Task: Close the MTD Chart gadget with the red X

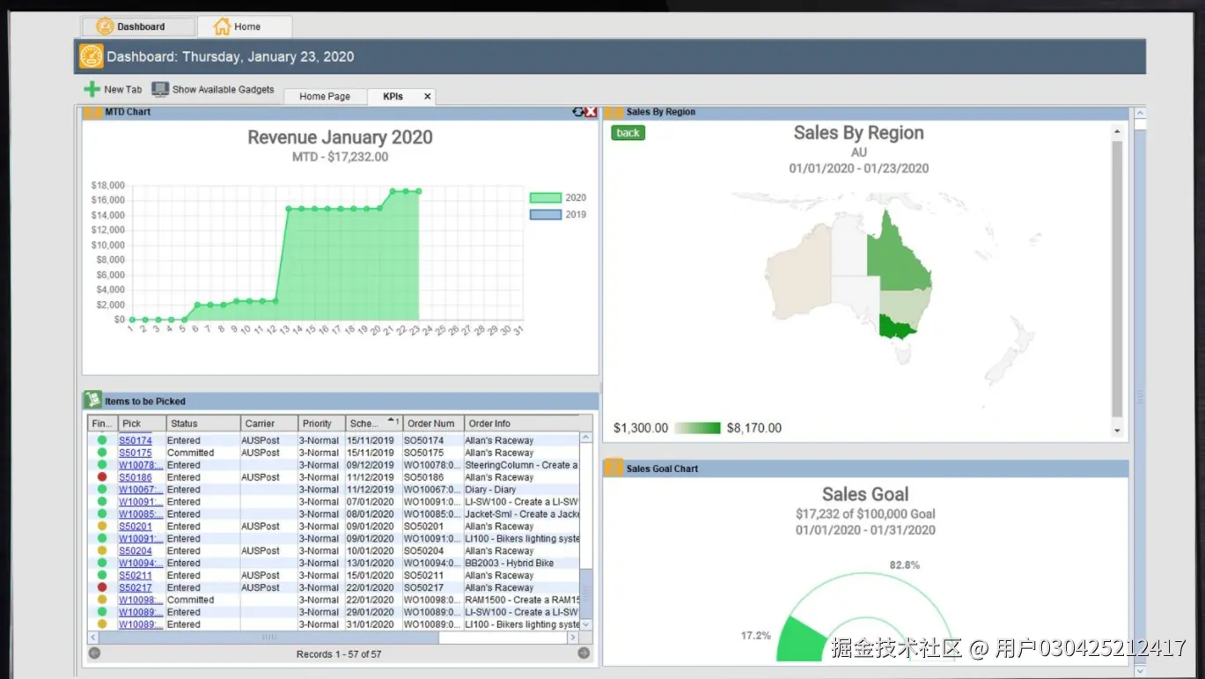Action: [591, 112]
